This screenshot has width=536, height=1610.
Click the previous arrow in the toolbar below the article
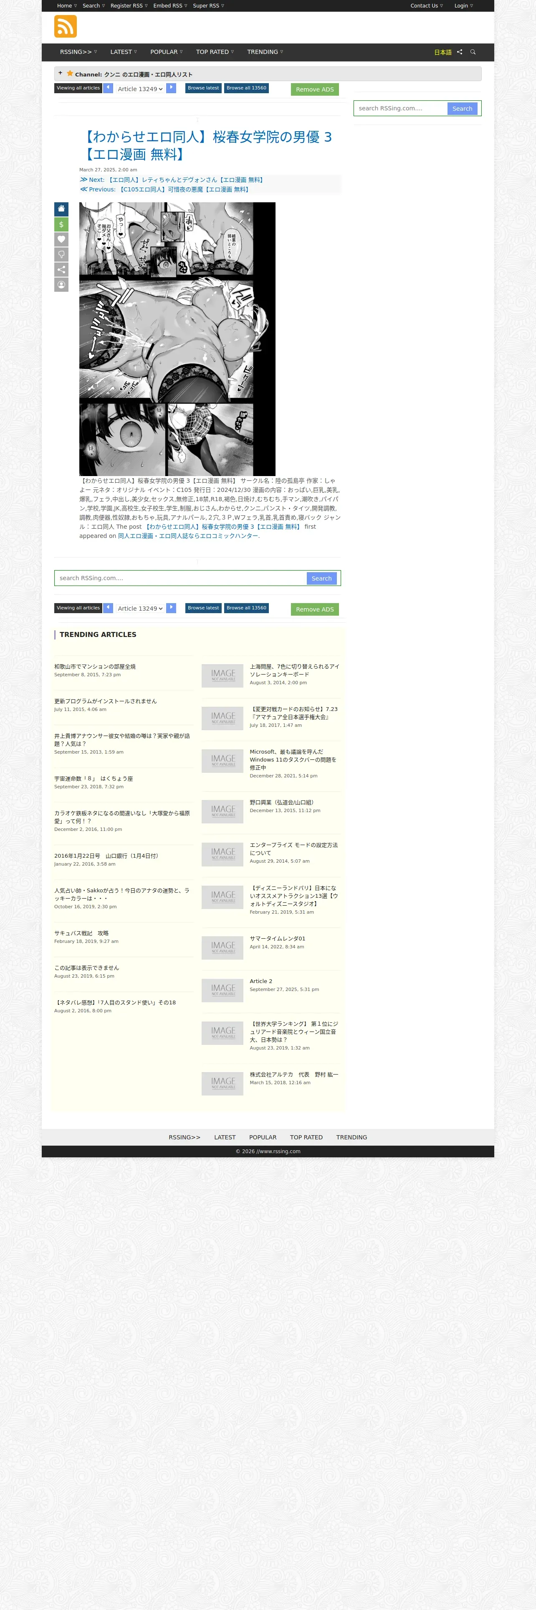pyautogui.click(x=109, y=607)
